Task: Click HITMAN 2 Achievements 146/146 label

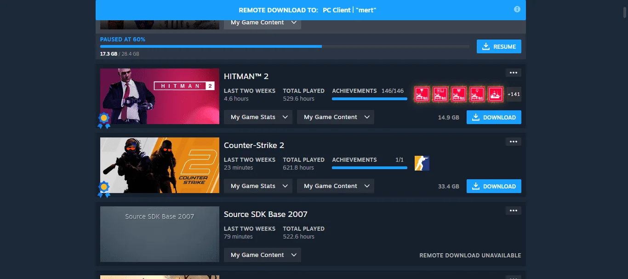Action: [x=368, y=91]
